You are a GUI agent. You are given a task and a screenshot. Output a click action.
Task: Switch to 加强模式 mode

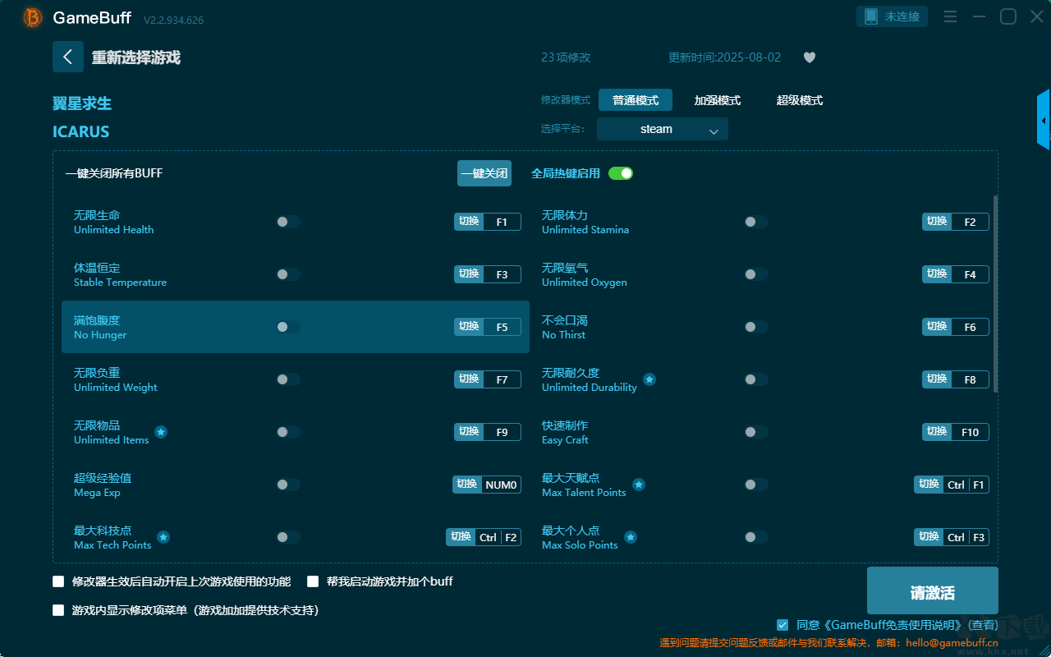[x=718, y=99]
